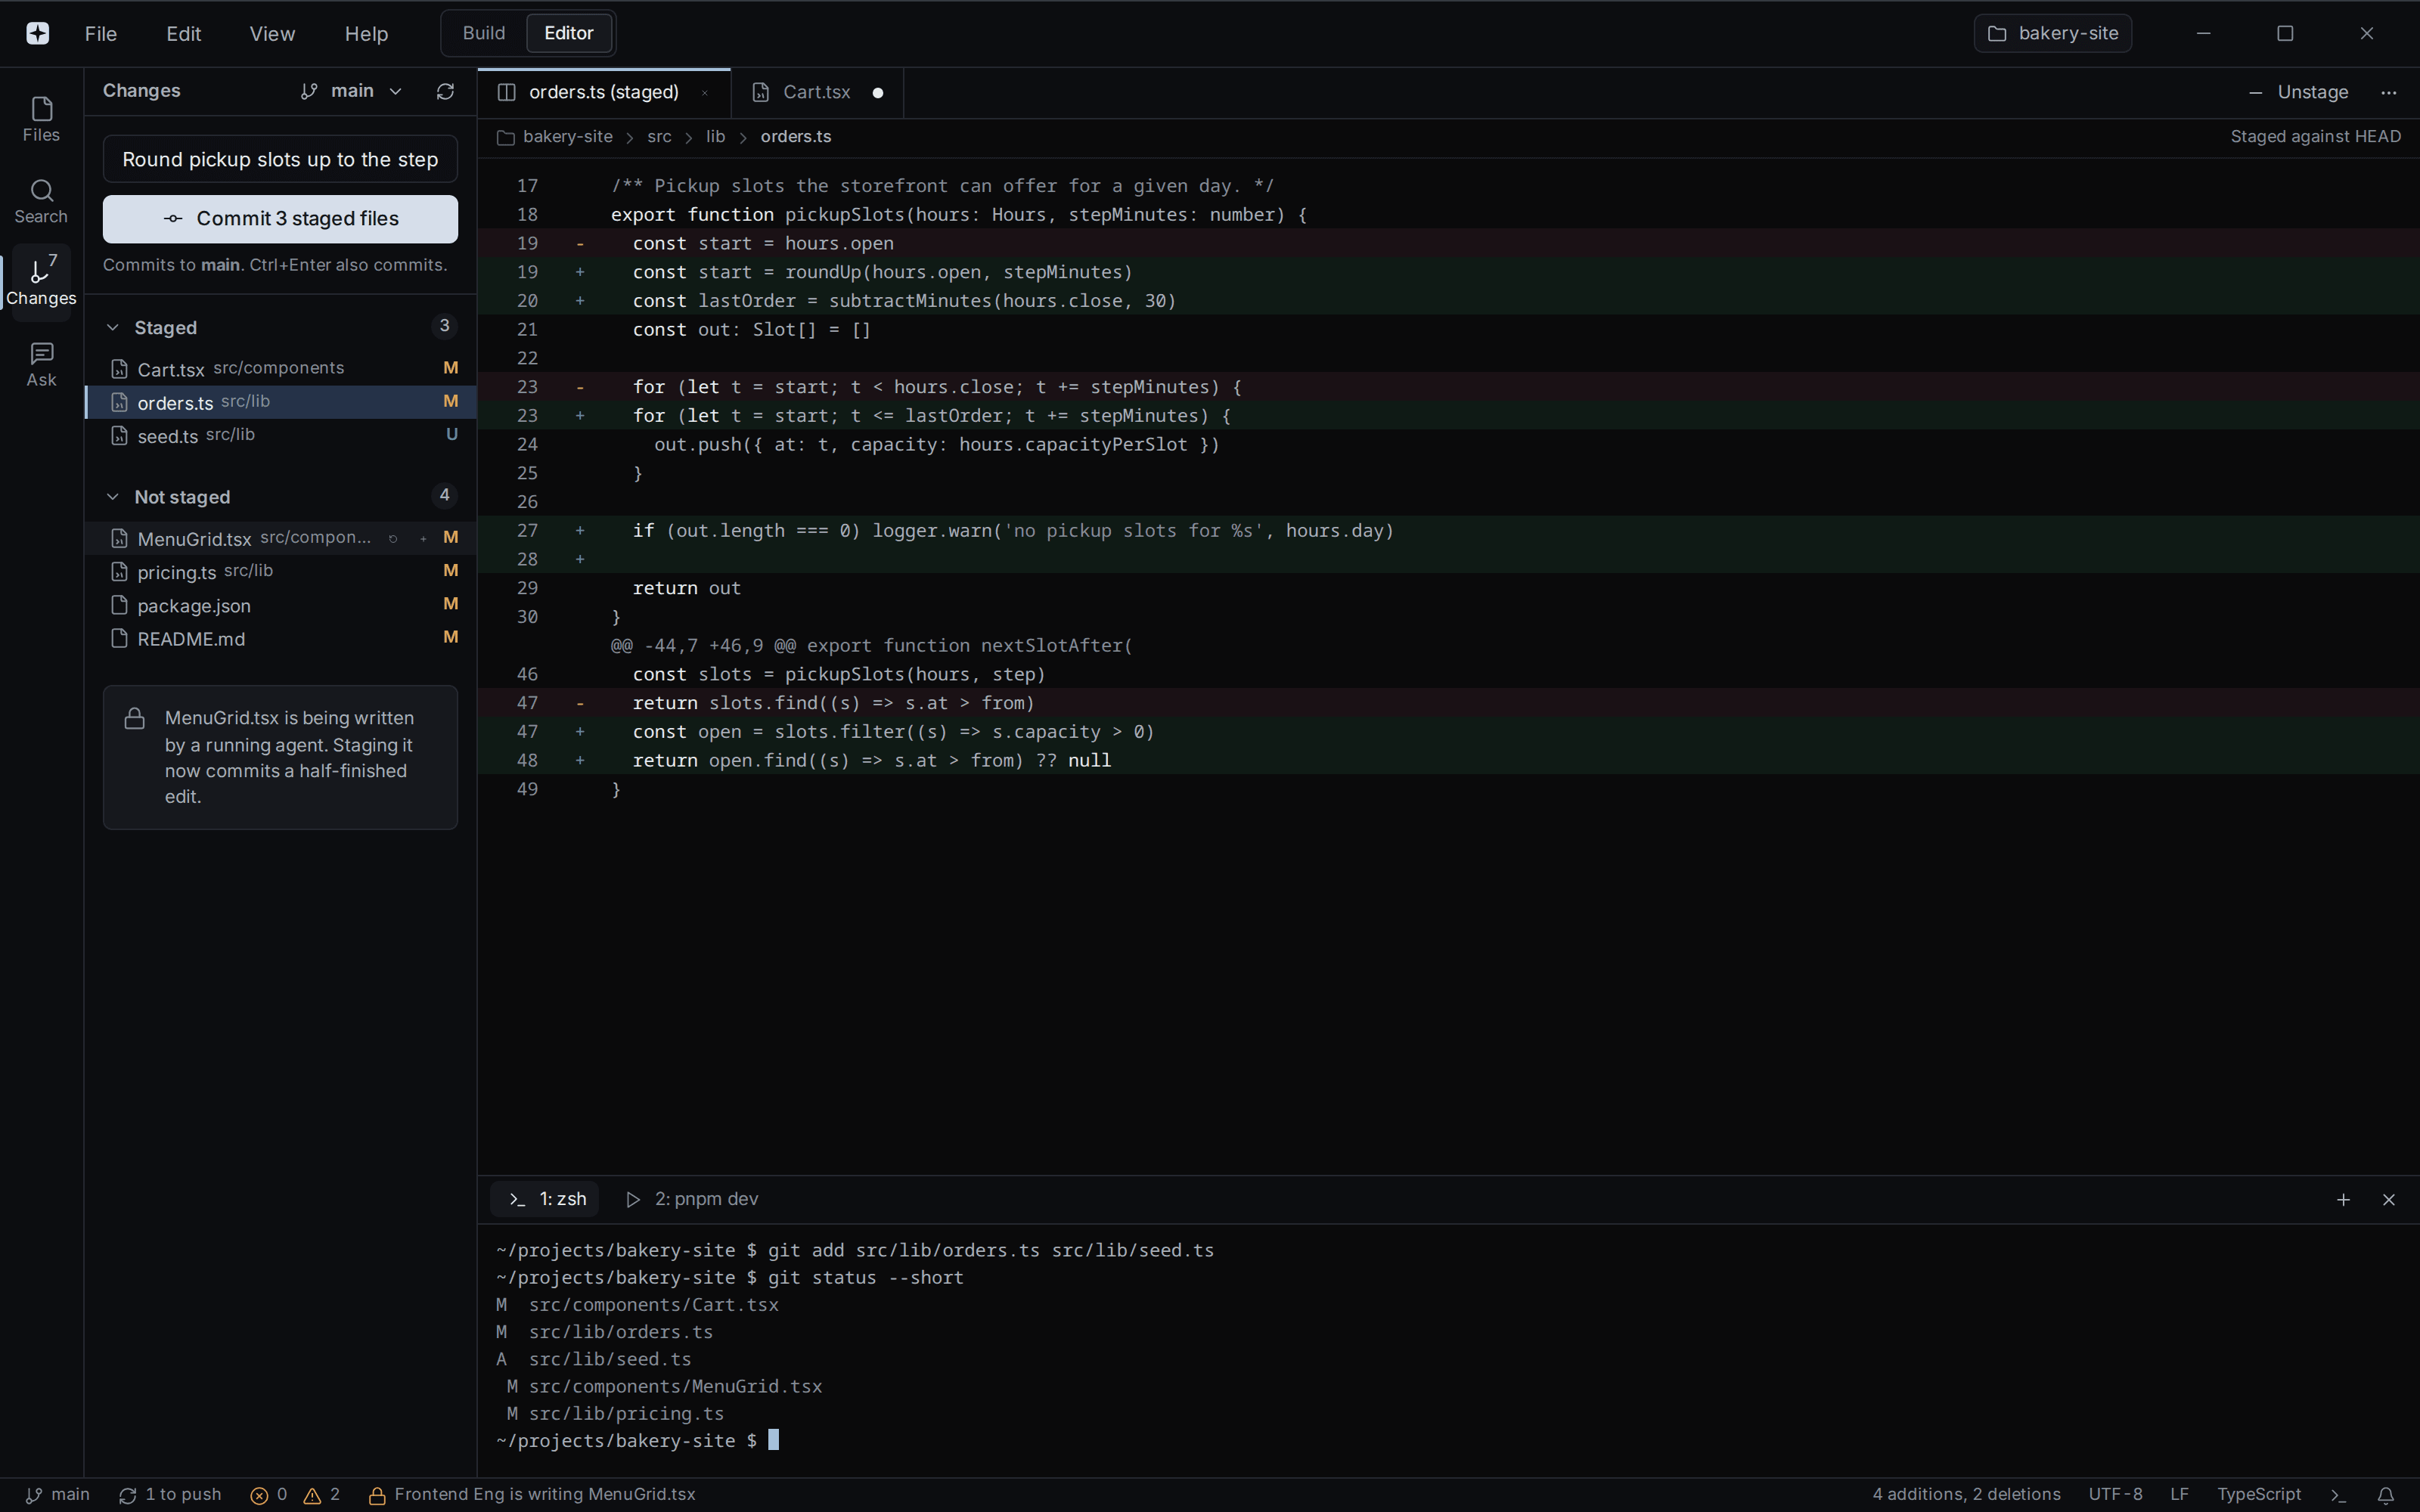Switch to the Cart.tsx tab
This screenshot has width=2420, height=1512.
coord(817,92)
